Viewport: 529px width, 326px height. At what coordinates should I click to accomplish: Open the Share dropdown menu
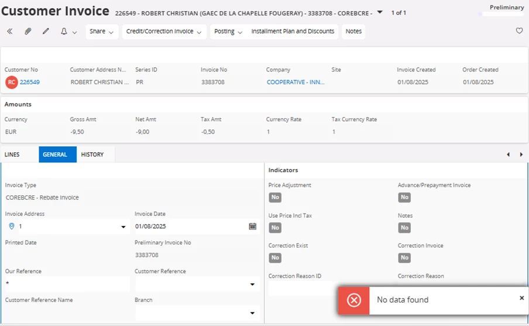pyautogui.click(x=102, y=32)
